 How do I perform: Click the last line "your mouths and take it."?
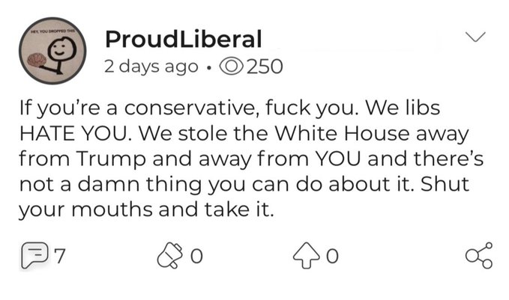tap(146, 209)
